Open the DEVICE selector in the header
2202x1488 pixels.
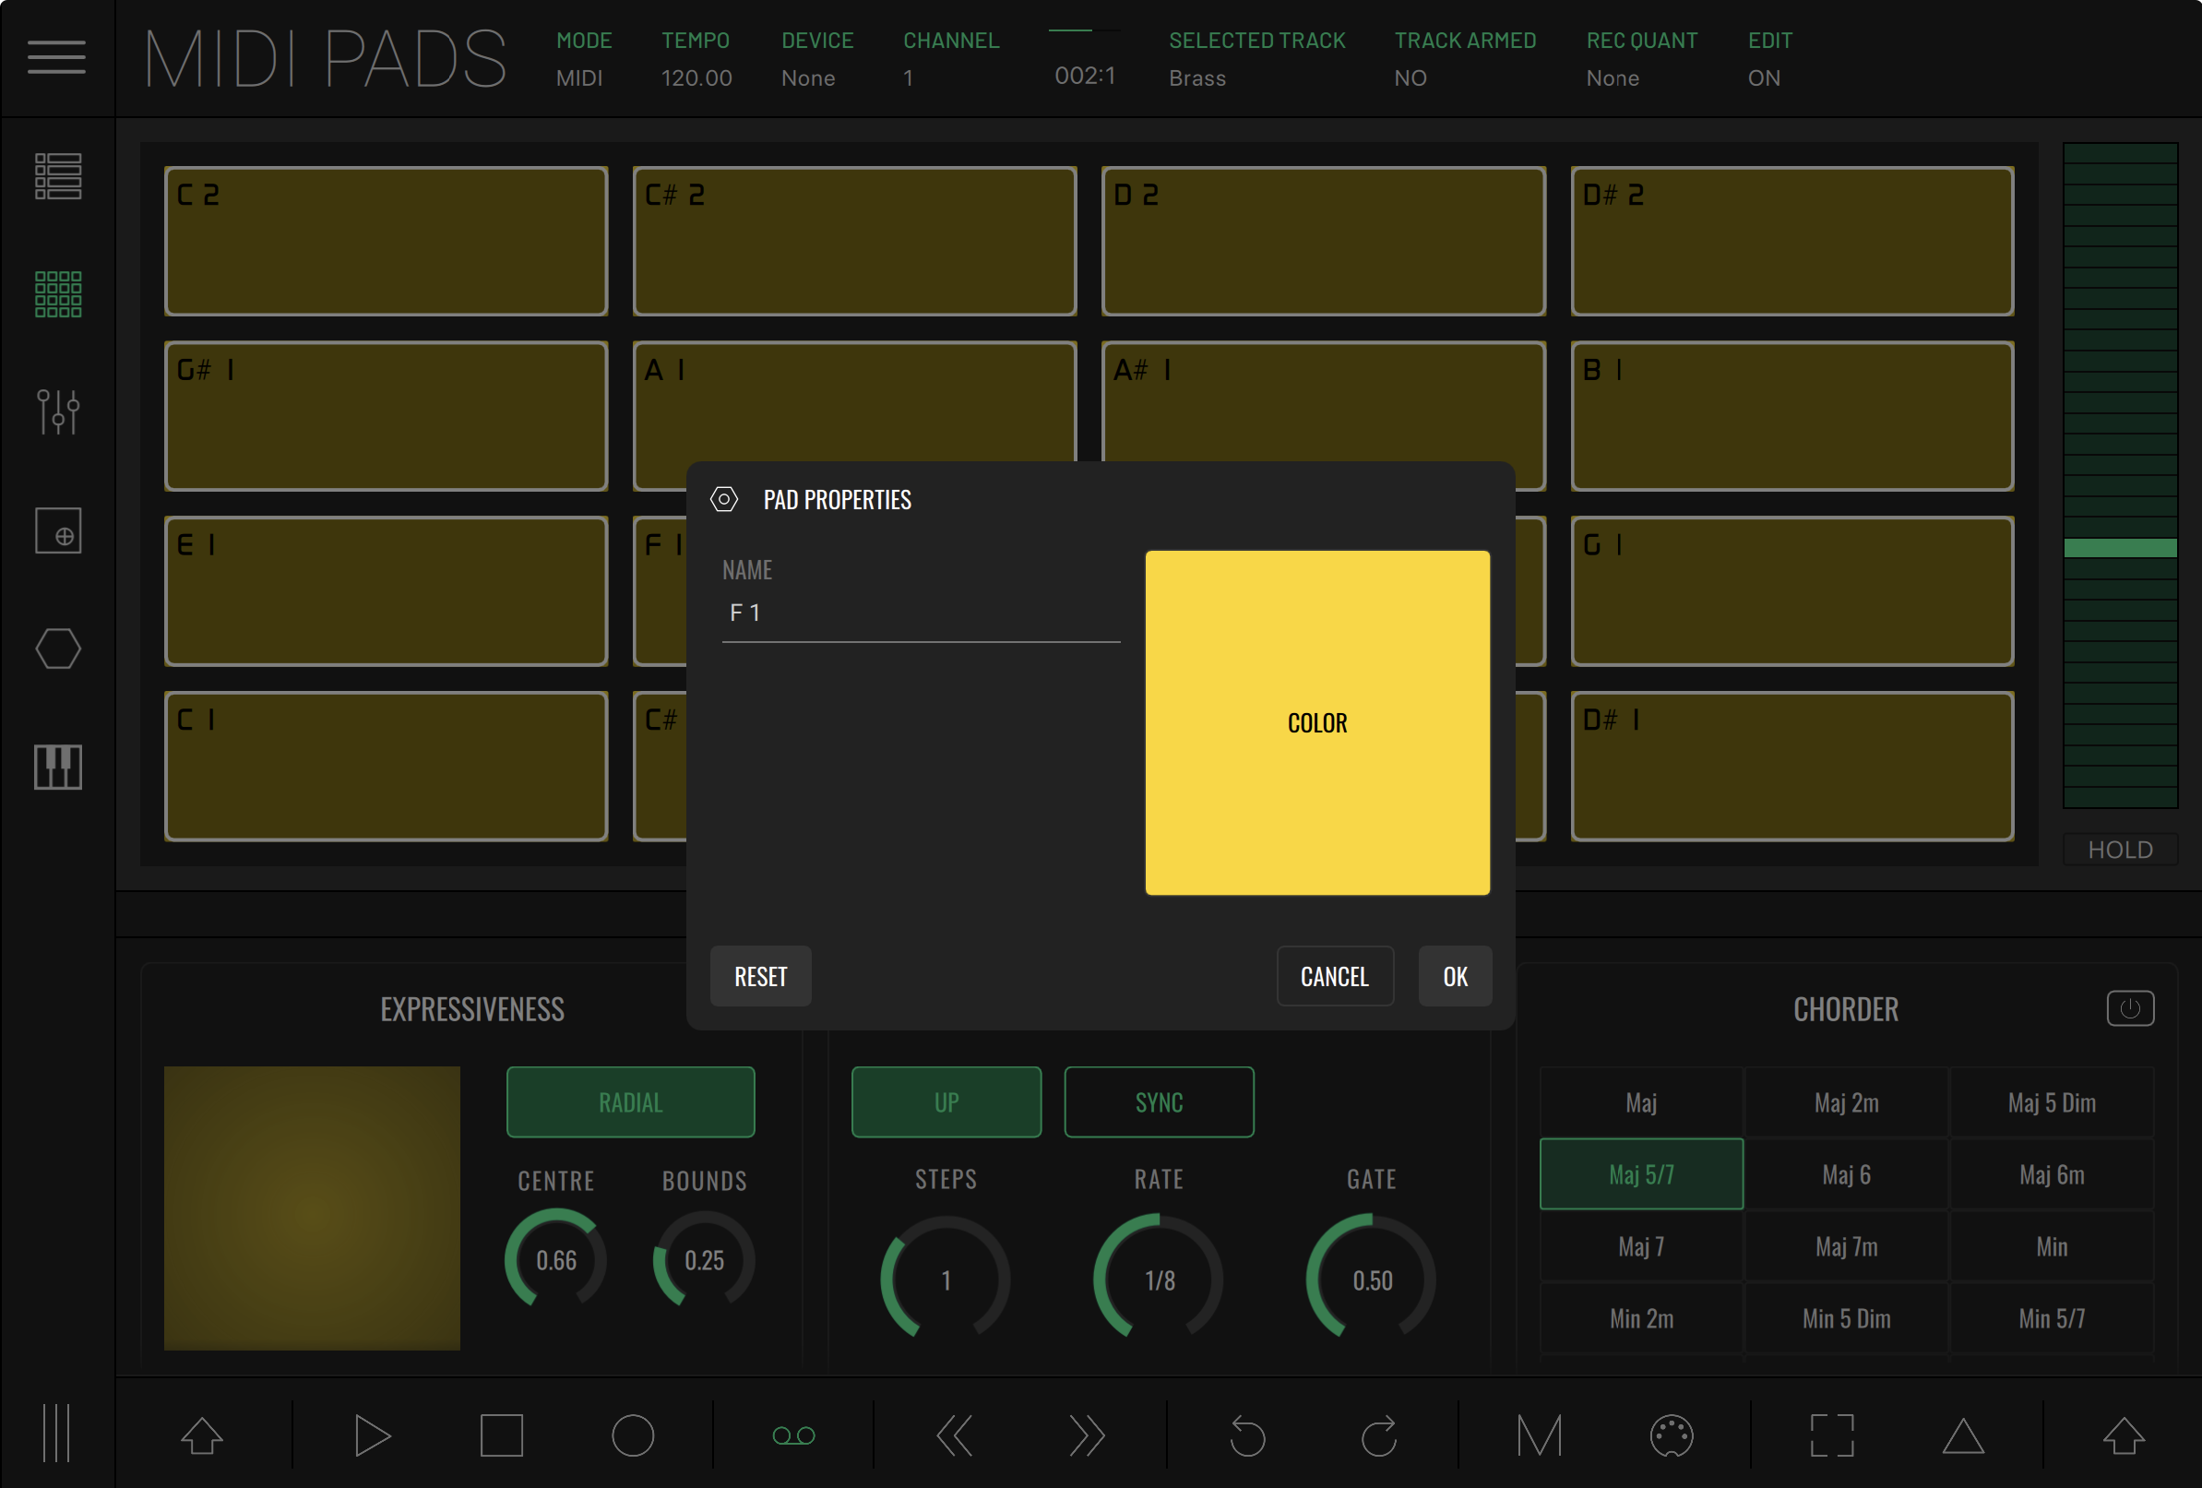[x=816, y=59]
